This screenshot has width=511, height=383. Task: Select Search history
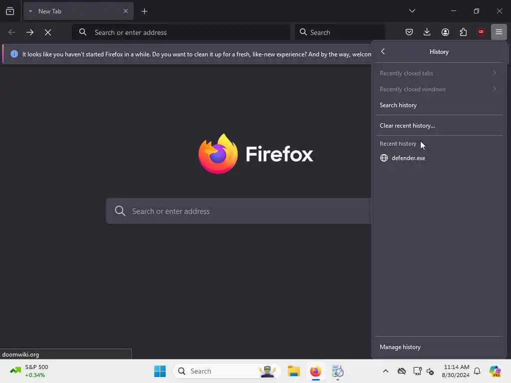click(439, 105)
